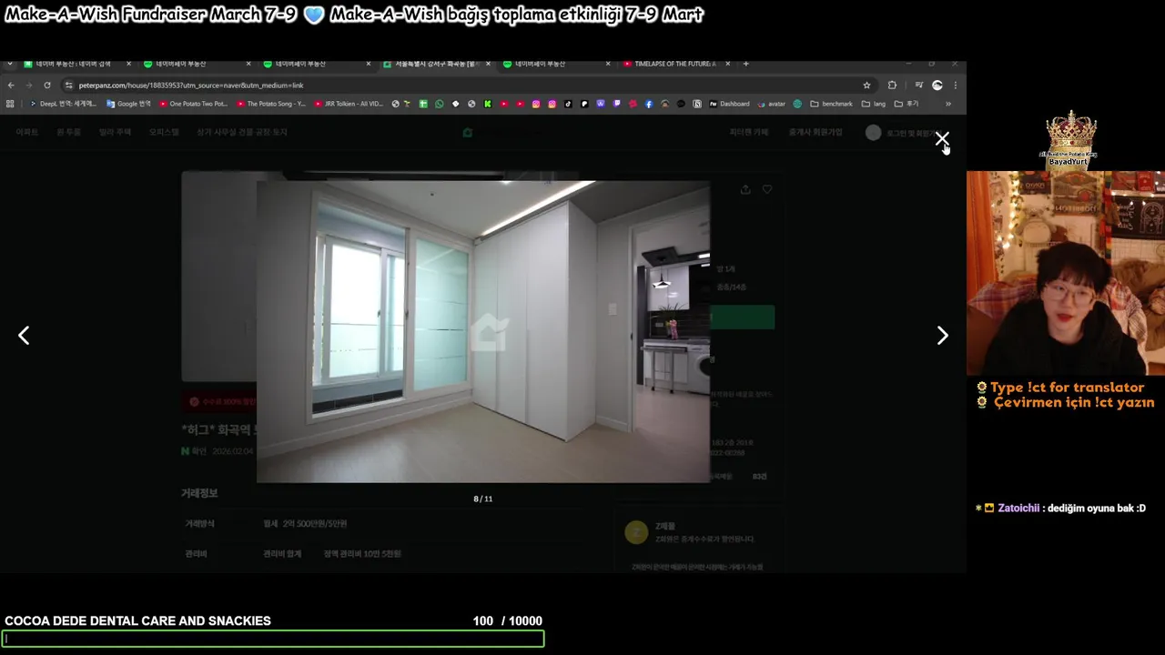Open a new browser tab
This screenshot has width=1165, height=655.
(x=745, y=64)
